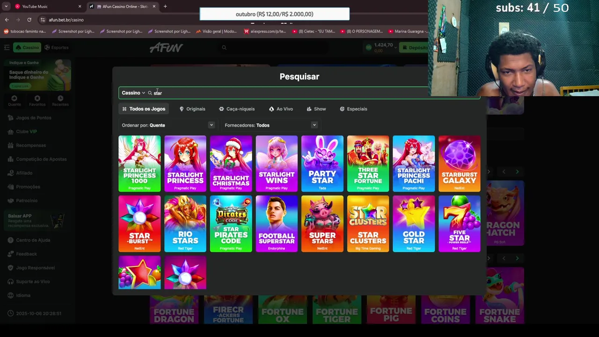Click the Recentes sidebar icon
The image size is (599, 337).
click(x=60, y=101)
